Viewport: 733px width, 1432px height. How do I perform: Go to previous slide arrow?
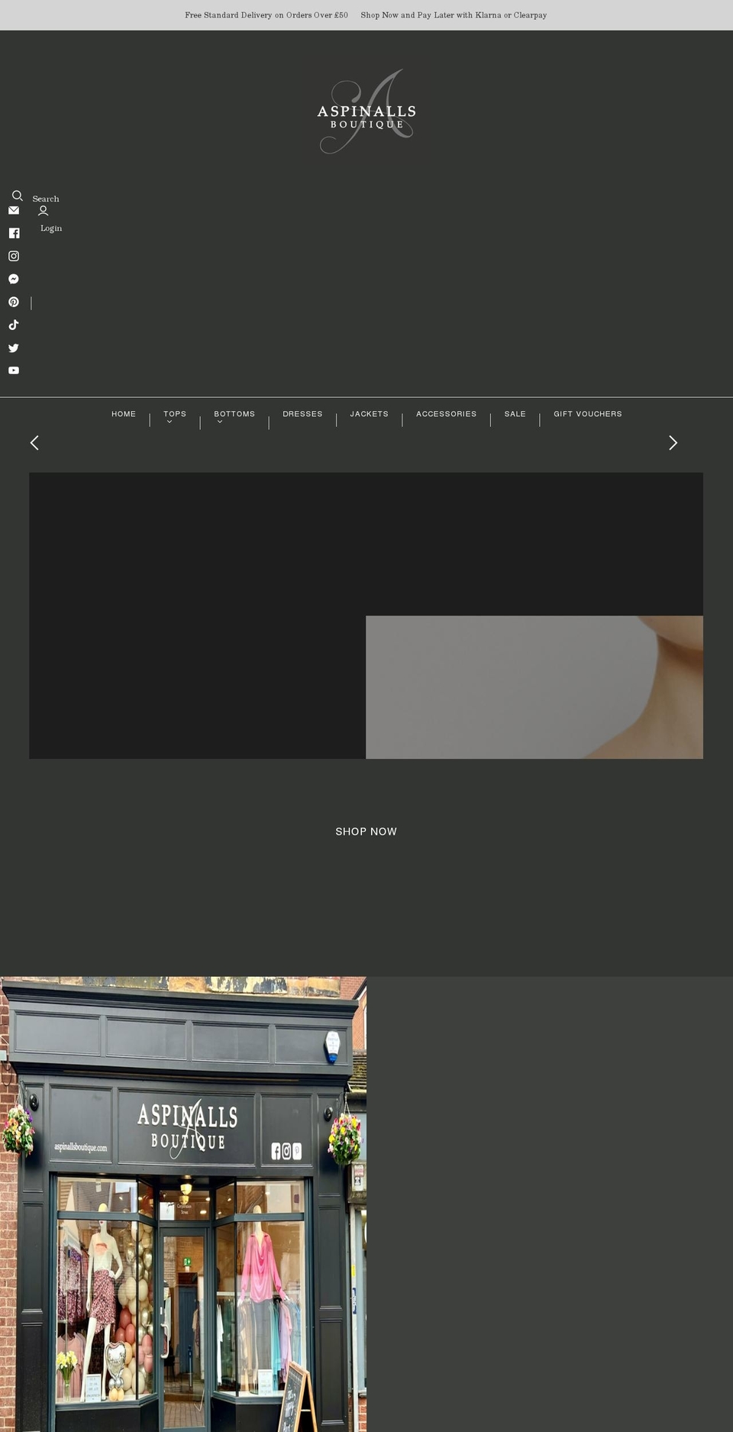[x=34, y=443]
